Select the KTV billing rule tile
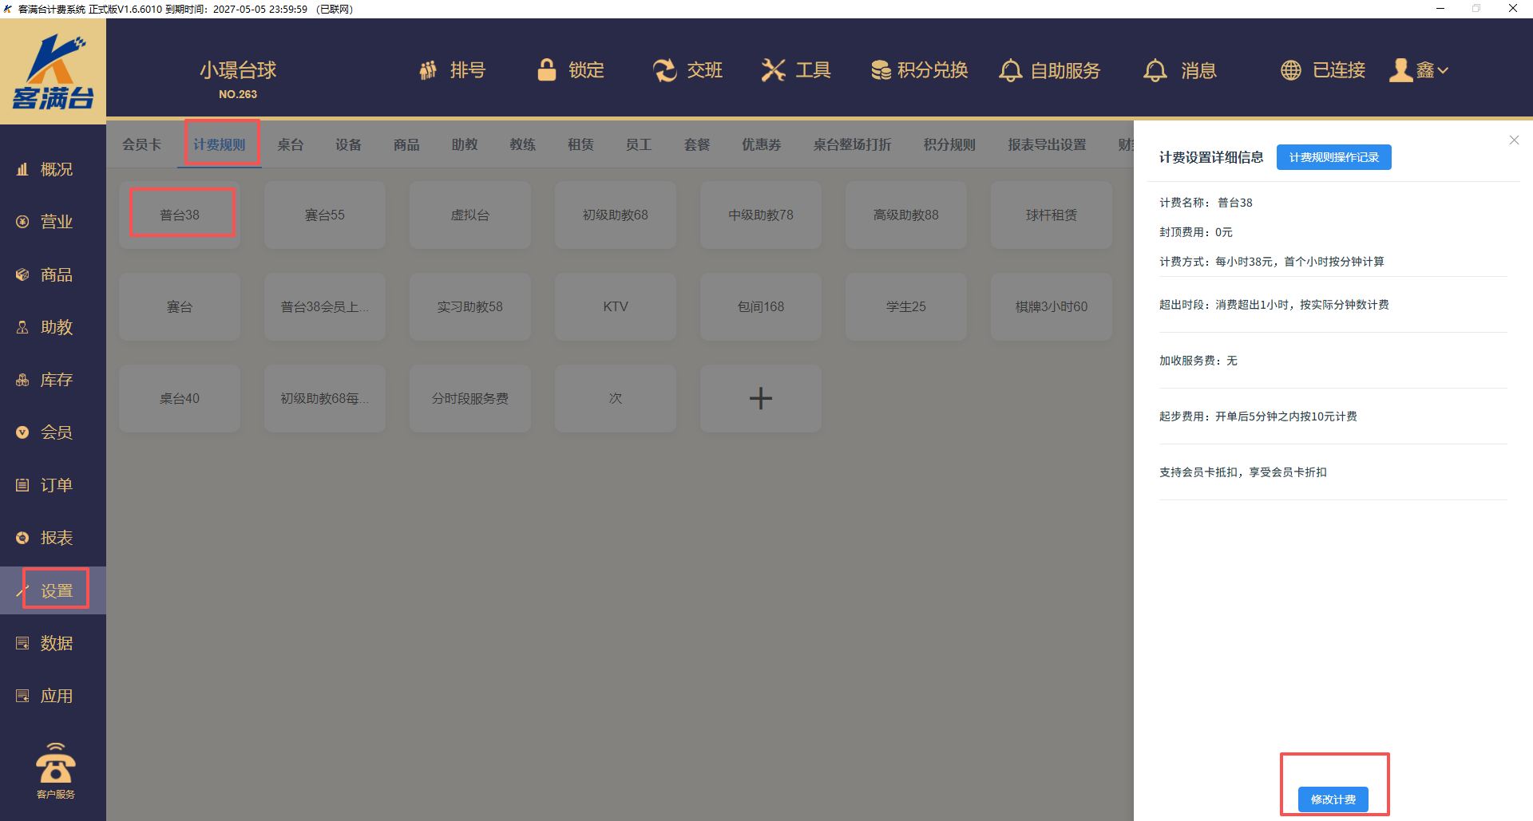 point(615,306)
